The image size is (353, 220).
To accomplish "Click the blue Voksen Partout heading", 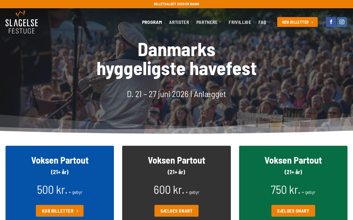I will click(60, 160).
